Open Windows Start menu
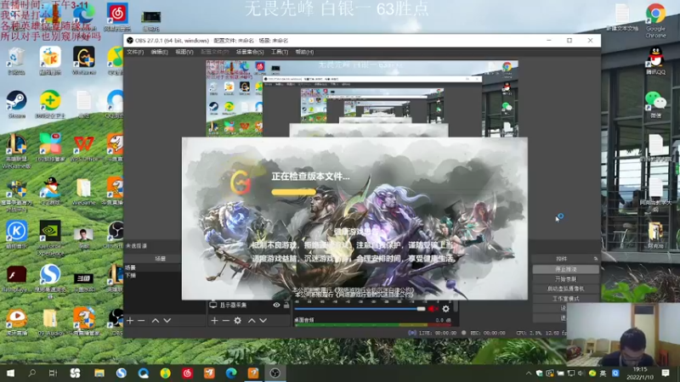The width and height of the screenshot is (680, 382). click(x=10, y=373)
